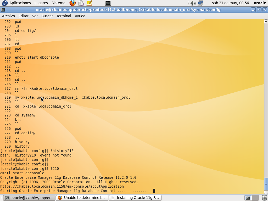Click the oracle user name in the top panel
The width and height of the screenshot is (268, 201).
[260, 3]
